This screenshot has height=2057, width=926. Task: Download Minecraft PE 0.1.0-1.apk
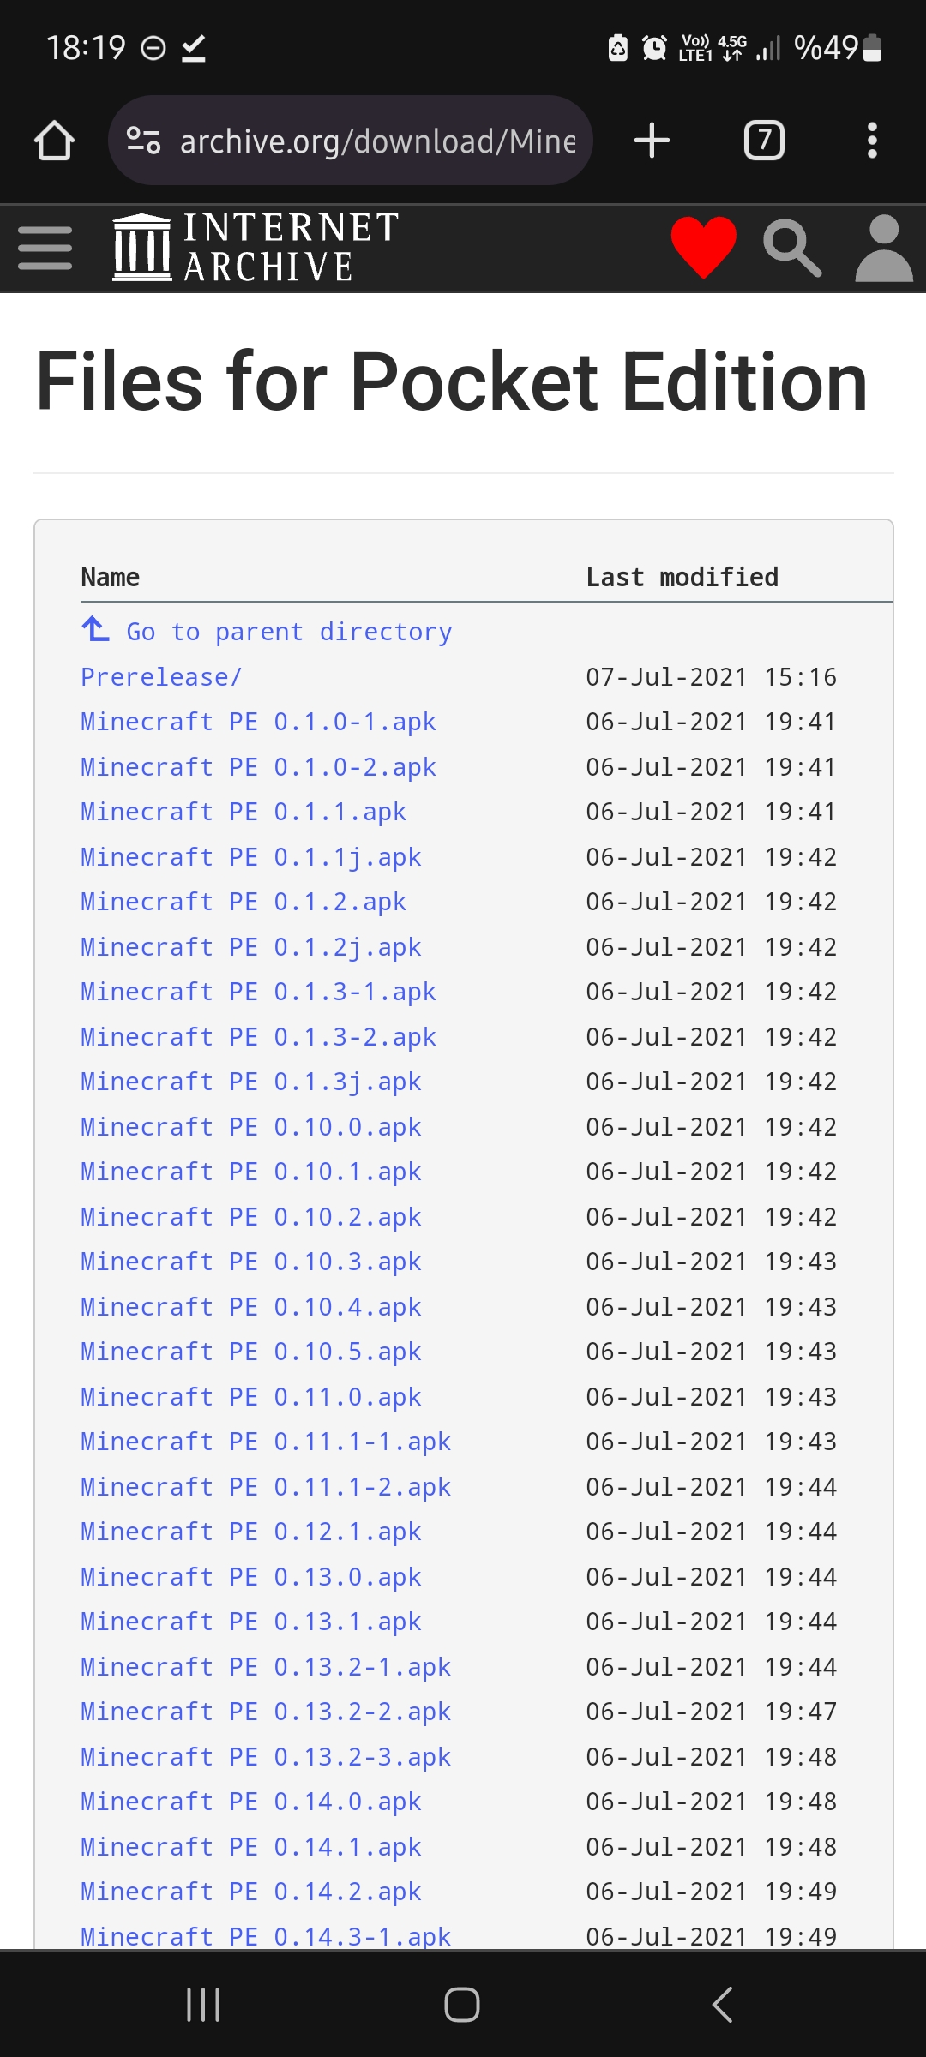[258, 722]
